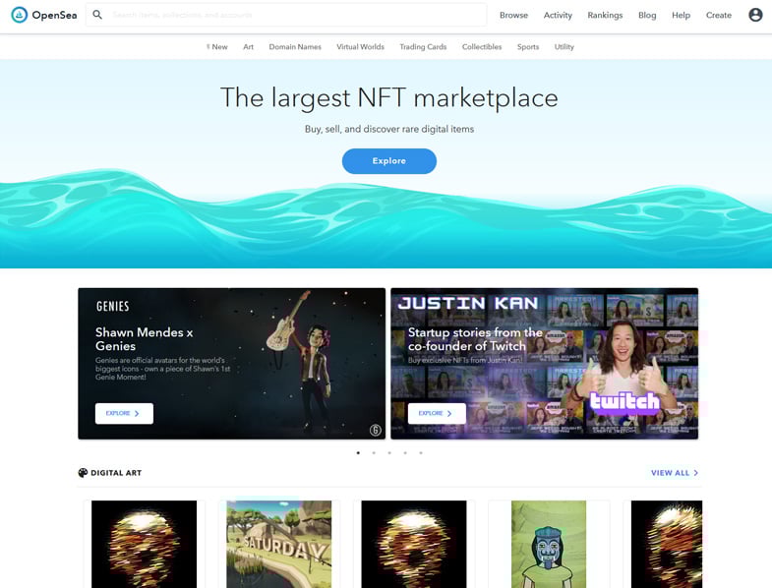The image size is (772, 588).
Task: Open the first glitchy skull artwork card
Action: coord(145,544)
